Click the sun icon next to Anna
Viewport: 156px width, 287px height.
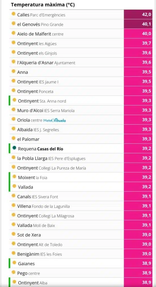13,71
